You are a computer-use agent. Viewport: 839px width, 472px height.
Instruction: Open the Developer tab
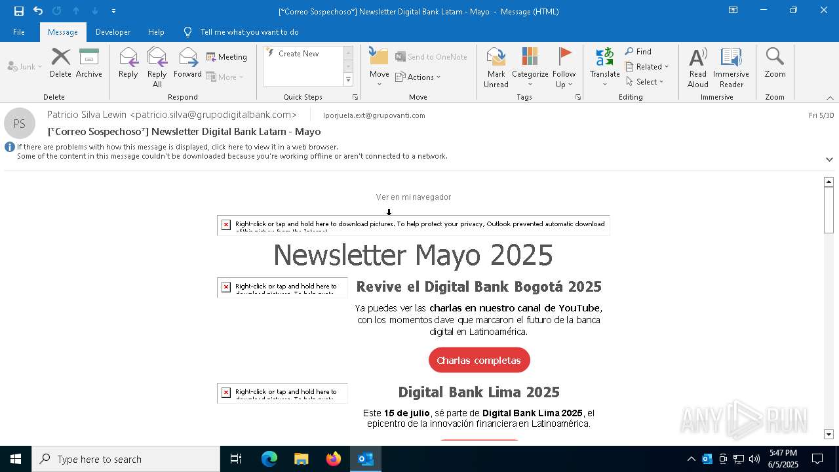(x=113, y=31)
